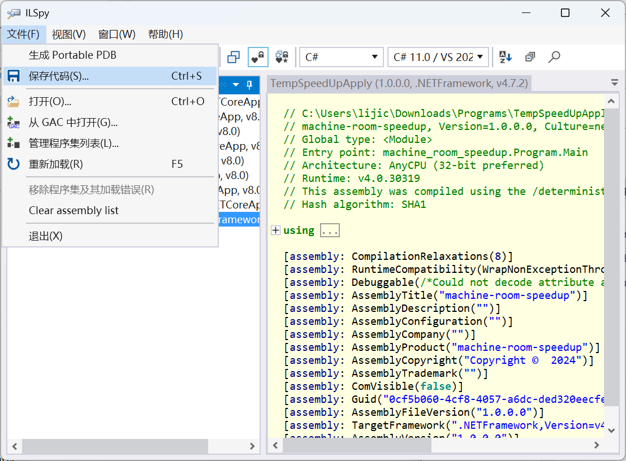The height and width of the screenshot is (461, 626).
Task: Click the manage assembly lists toolbar icon
Action: [234, 57]
